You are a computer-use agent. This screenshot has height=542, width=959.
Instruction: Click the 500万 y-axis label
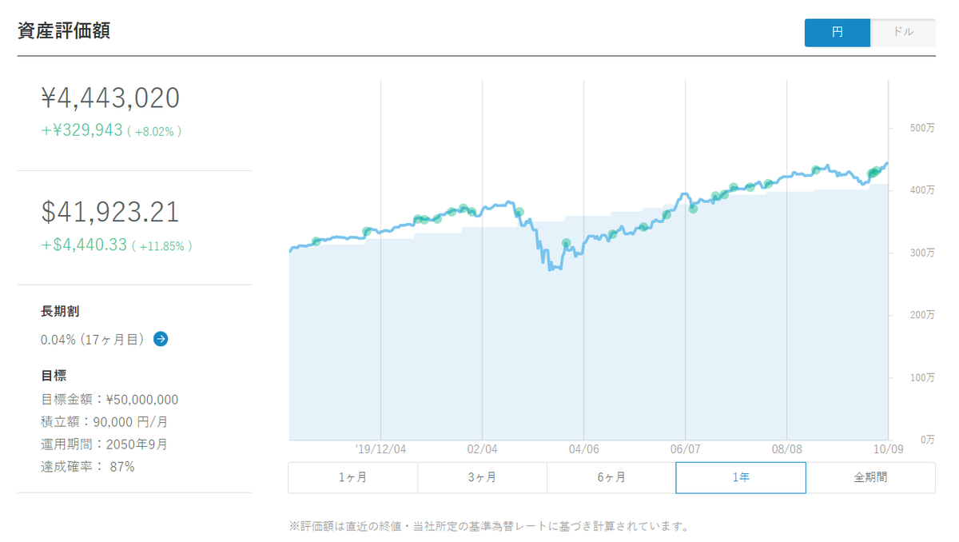[x=922, y=128]
